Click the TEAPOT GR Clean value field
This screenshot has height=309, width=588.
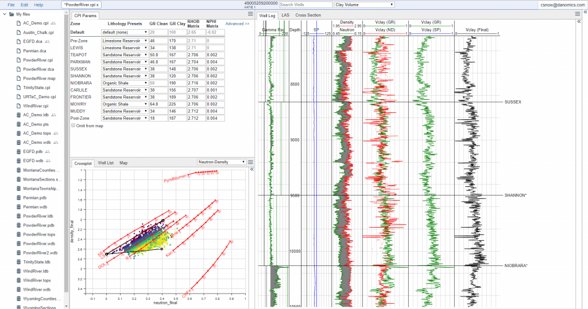158,55
